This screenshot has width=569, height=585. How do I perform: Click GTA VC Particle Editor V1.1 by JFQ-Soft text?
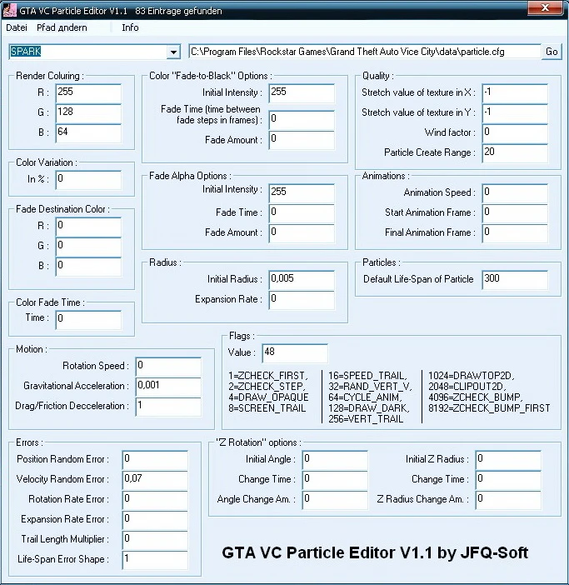(x=375, y=552)
